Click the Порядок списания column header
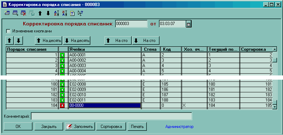 pyautogui.click(x=32, y=49)
